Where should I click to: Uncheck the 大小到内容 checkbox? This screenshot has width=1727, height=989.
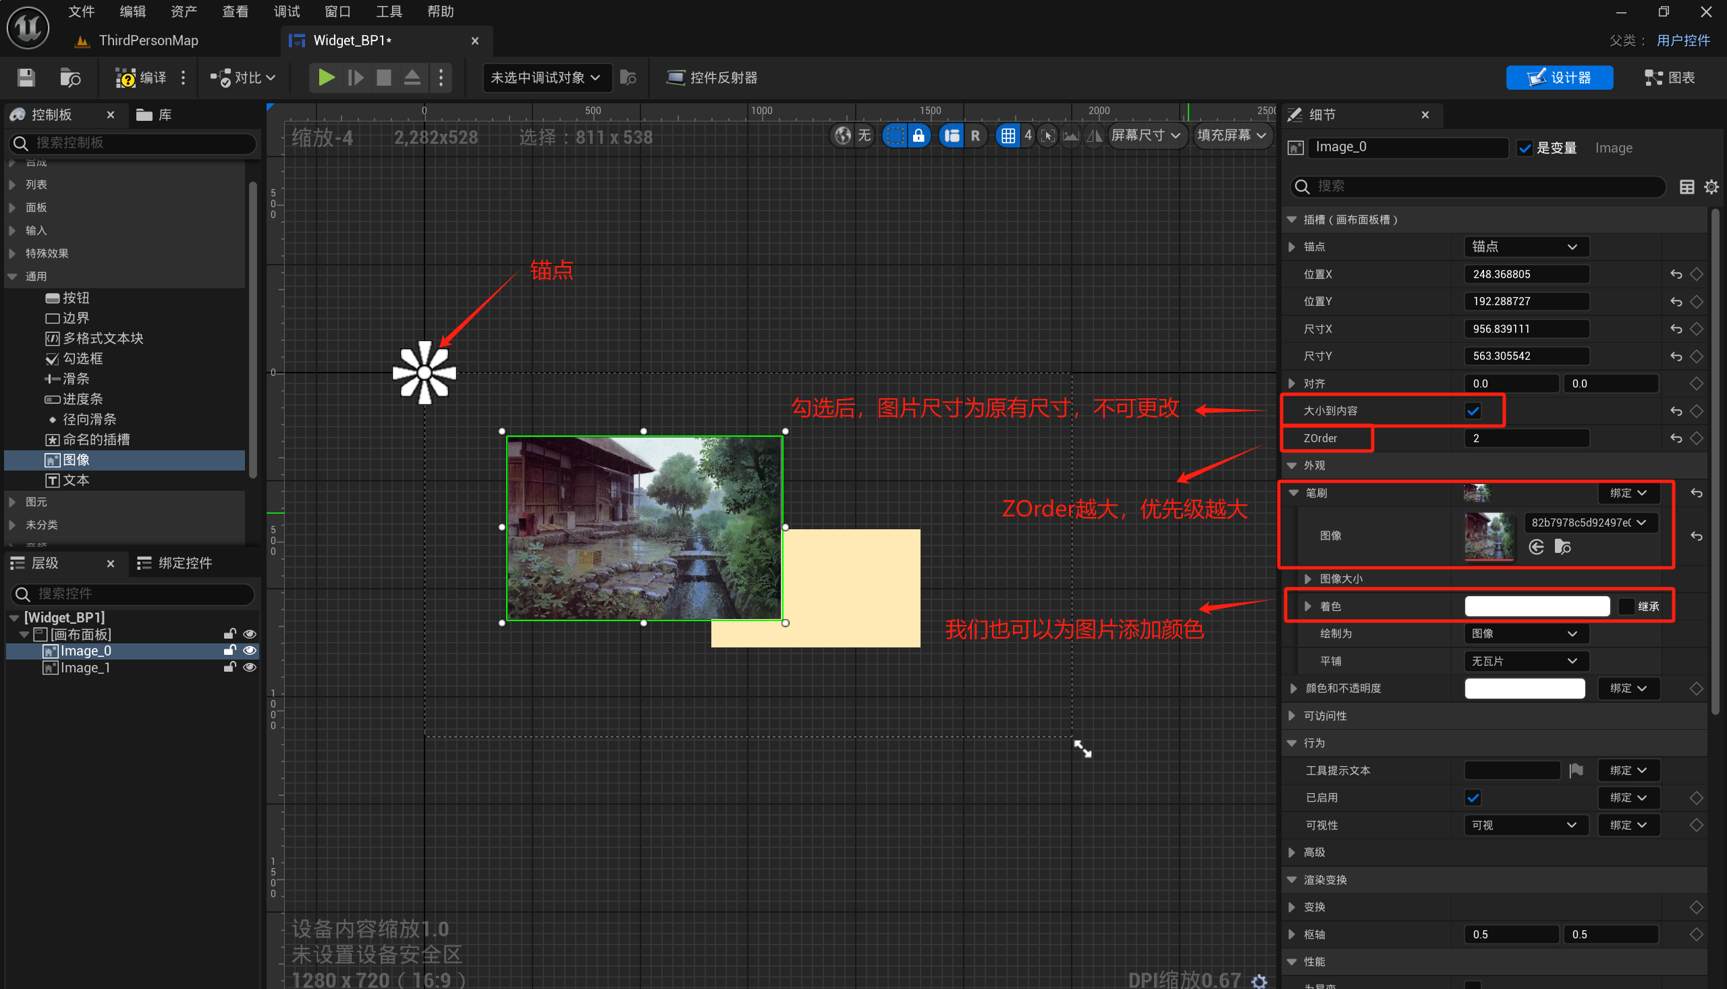(1473, 411)
